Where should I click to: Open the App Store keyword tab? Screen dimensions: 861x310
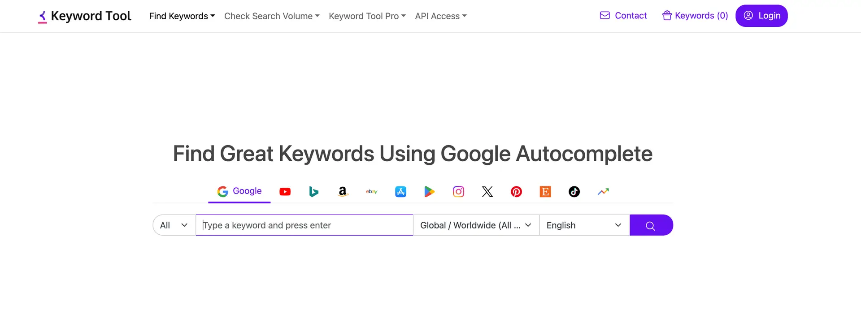[400, 192]
